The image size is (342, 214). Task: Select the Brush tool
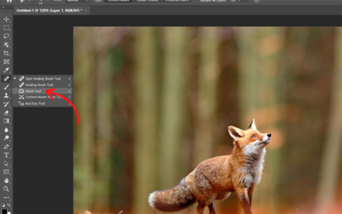pos(6,87)
